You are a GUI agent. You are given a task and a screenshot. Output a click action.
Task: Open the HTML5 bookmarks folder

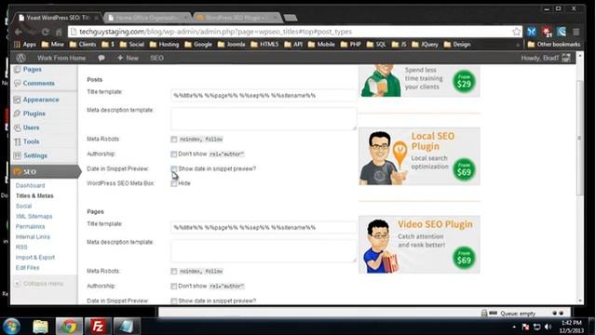coord(265,45)
